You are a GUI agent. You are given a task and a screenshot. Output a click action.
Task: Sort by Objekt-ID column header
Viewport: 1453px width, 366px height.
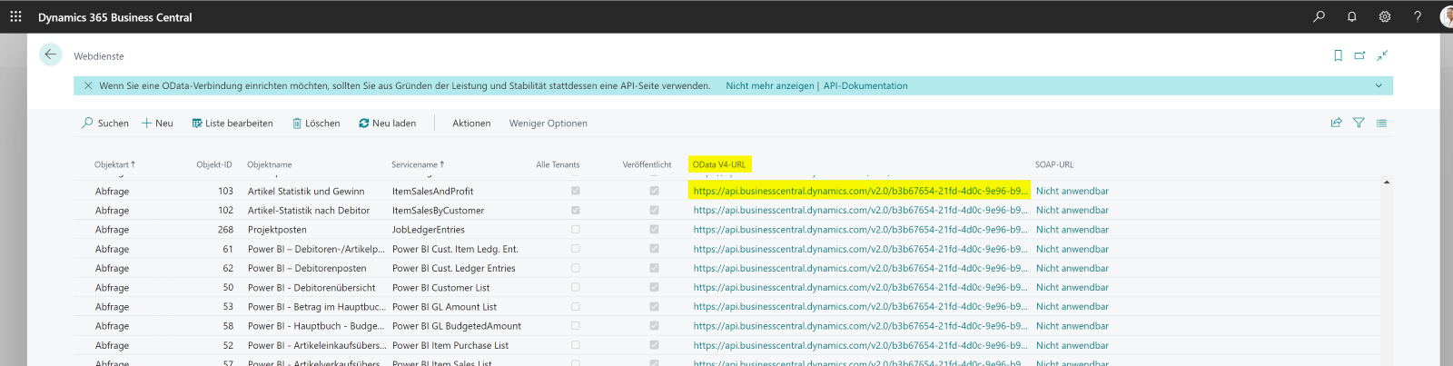(214, 164)
